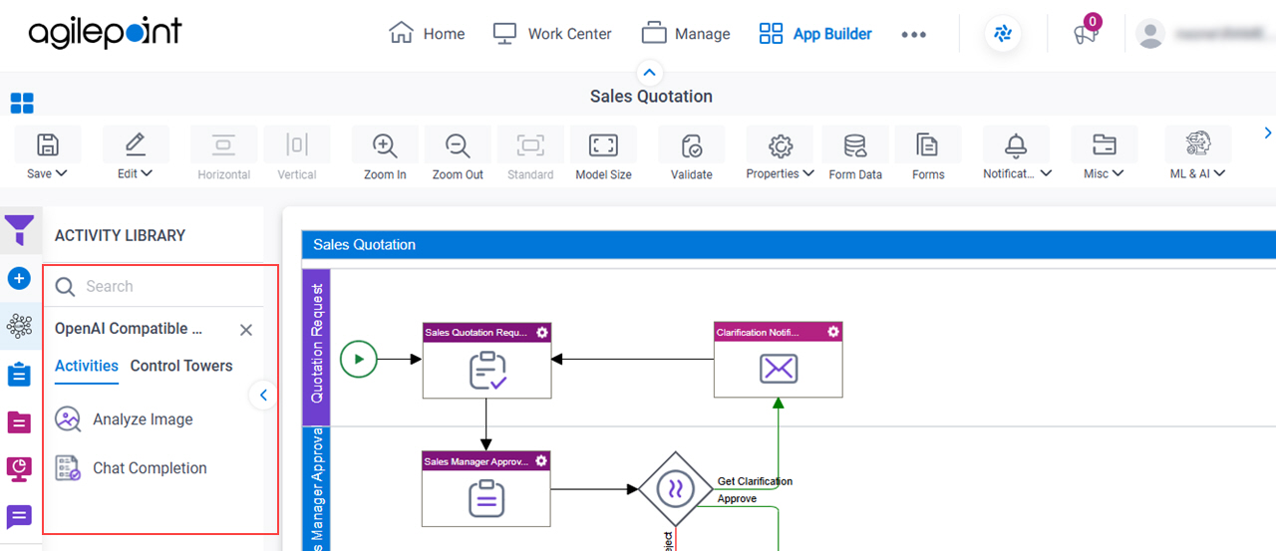This screenshot has width=1276, height=551.
Task: Click the Horizontal align icon
Action: tap(223, 145)
